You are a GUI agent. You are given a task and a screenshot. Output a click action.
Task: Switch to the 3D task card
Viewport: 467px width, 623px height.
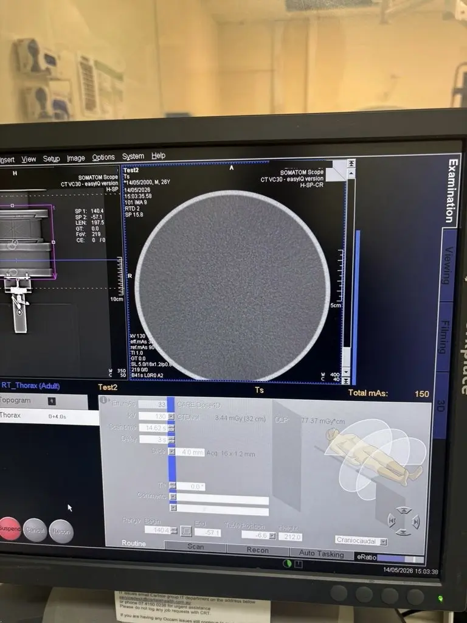tap(441, 405)
